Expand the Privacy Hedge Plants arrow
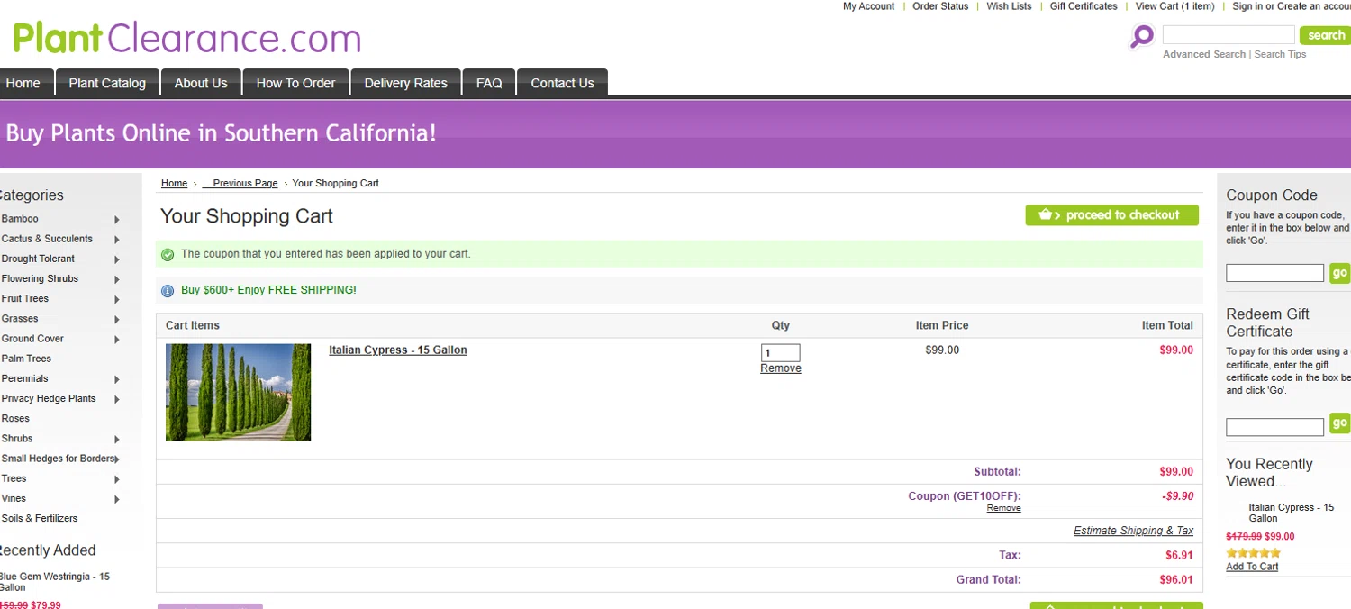This screenshot has width=1351, height=609. (x=117, y=399)
